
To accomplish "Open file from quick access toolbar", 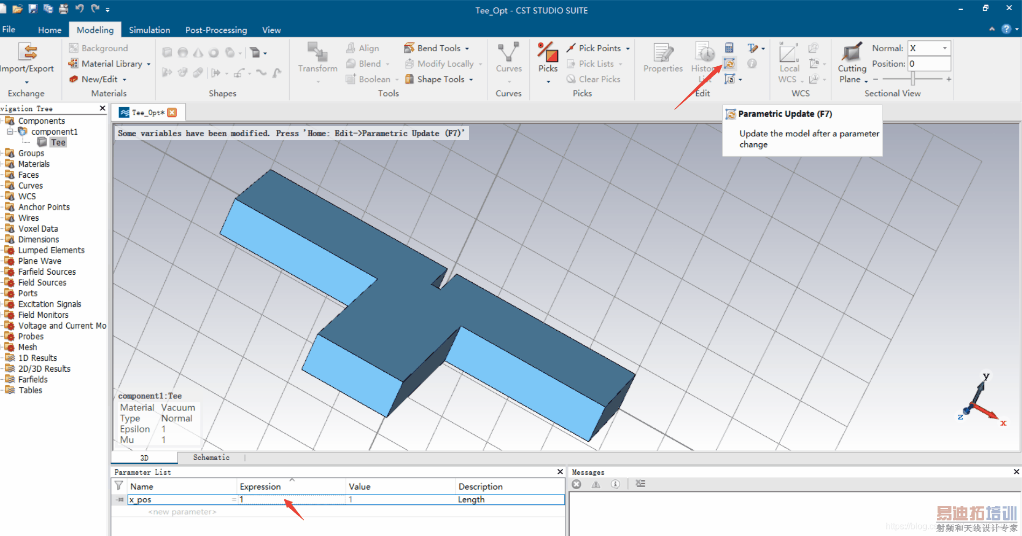I will pyautogui.click(x=18, y=9).
